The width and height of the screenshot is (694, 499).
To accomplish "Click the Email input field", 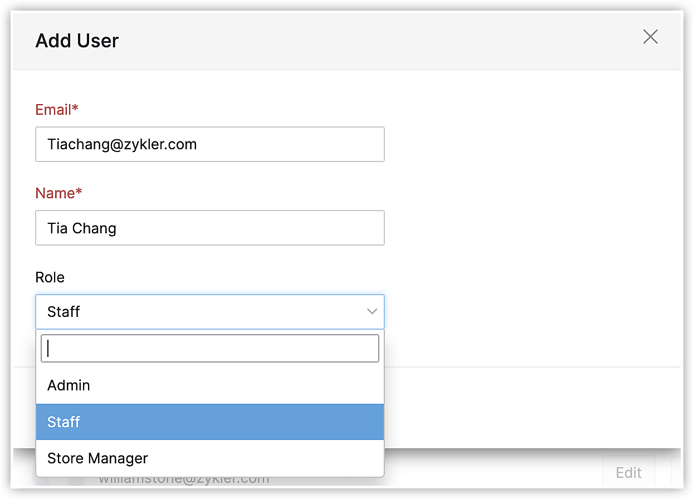I will point(209,145).
